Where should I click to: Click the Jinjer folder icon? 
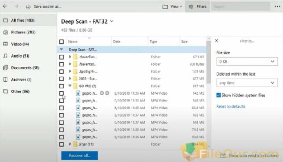(75, 144)
